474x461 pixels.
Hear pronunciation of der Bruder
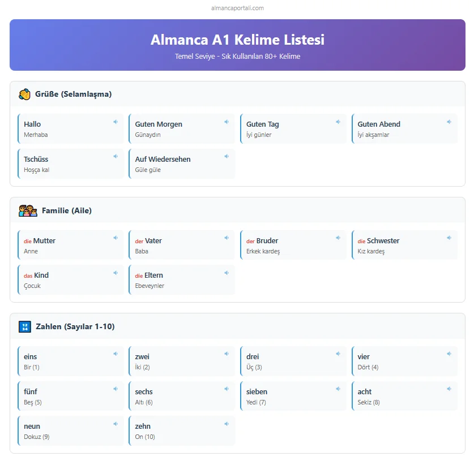coord(338,238)
